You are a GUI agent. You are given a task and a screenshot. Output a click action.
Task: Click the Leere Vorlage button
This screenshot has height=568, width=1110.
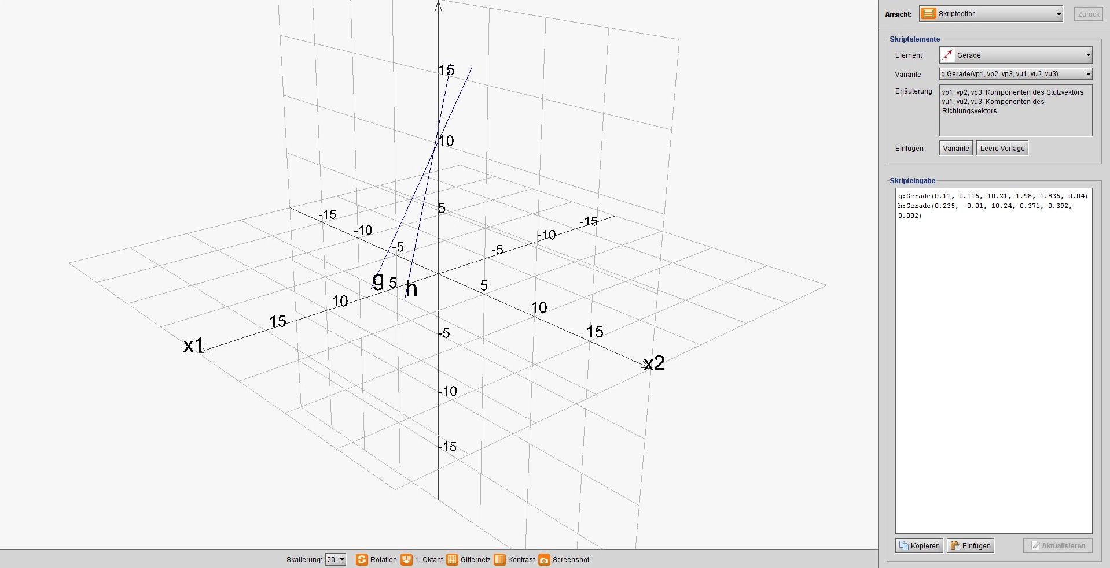point(1002,149)
